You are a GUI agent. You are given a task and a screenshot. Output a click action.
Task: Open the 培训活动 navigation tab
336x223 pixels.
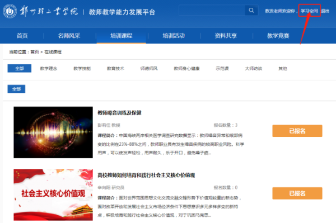174,36
